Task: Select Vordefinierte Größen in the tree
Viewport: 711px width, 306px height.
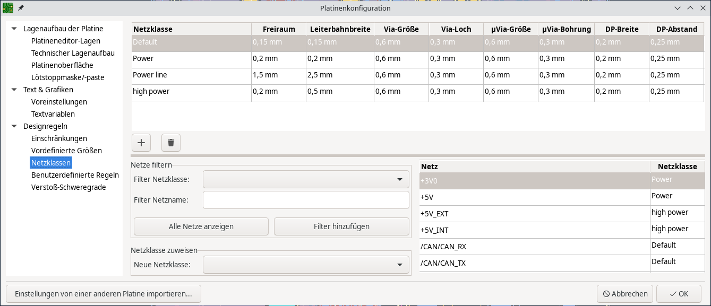Action: [66, 151]
